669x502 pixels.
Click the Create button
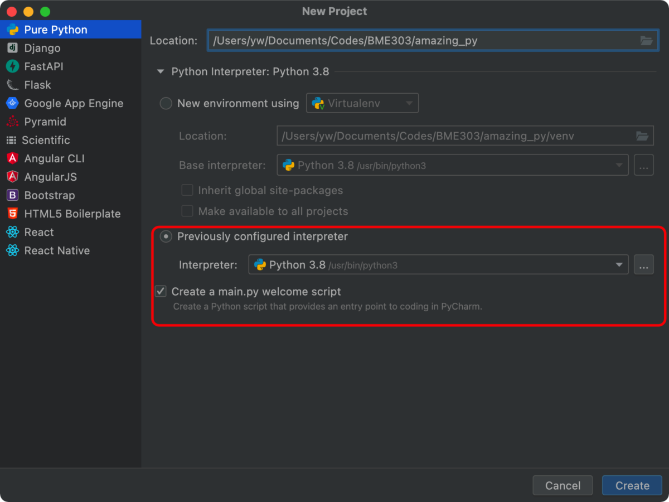pos(632,485)
